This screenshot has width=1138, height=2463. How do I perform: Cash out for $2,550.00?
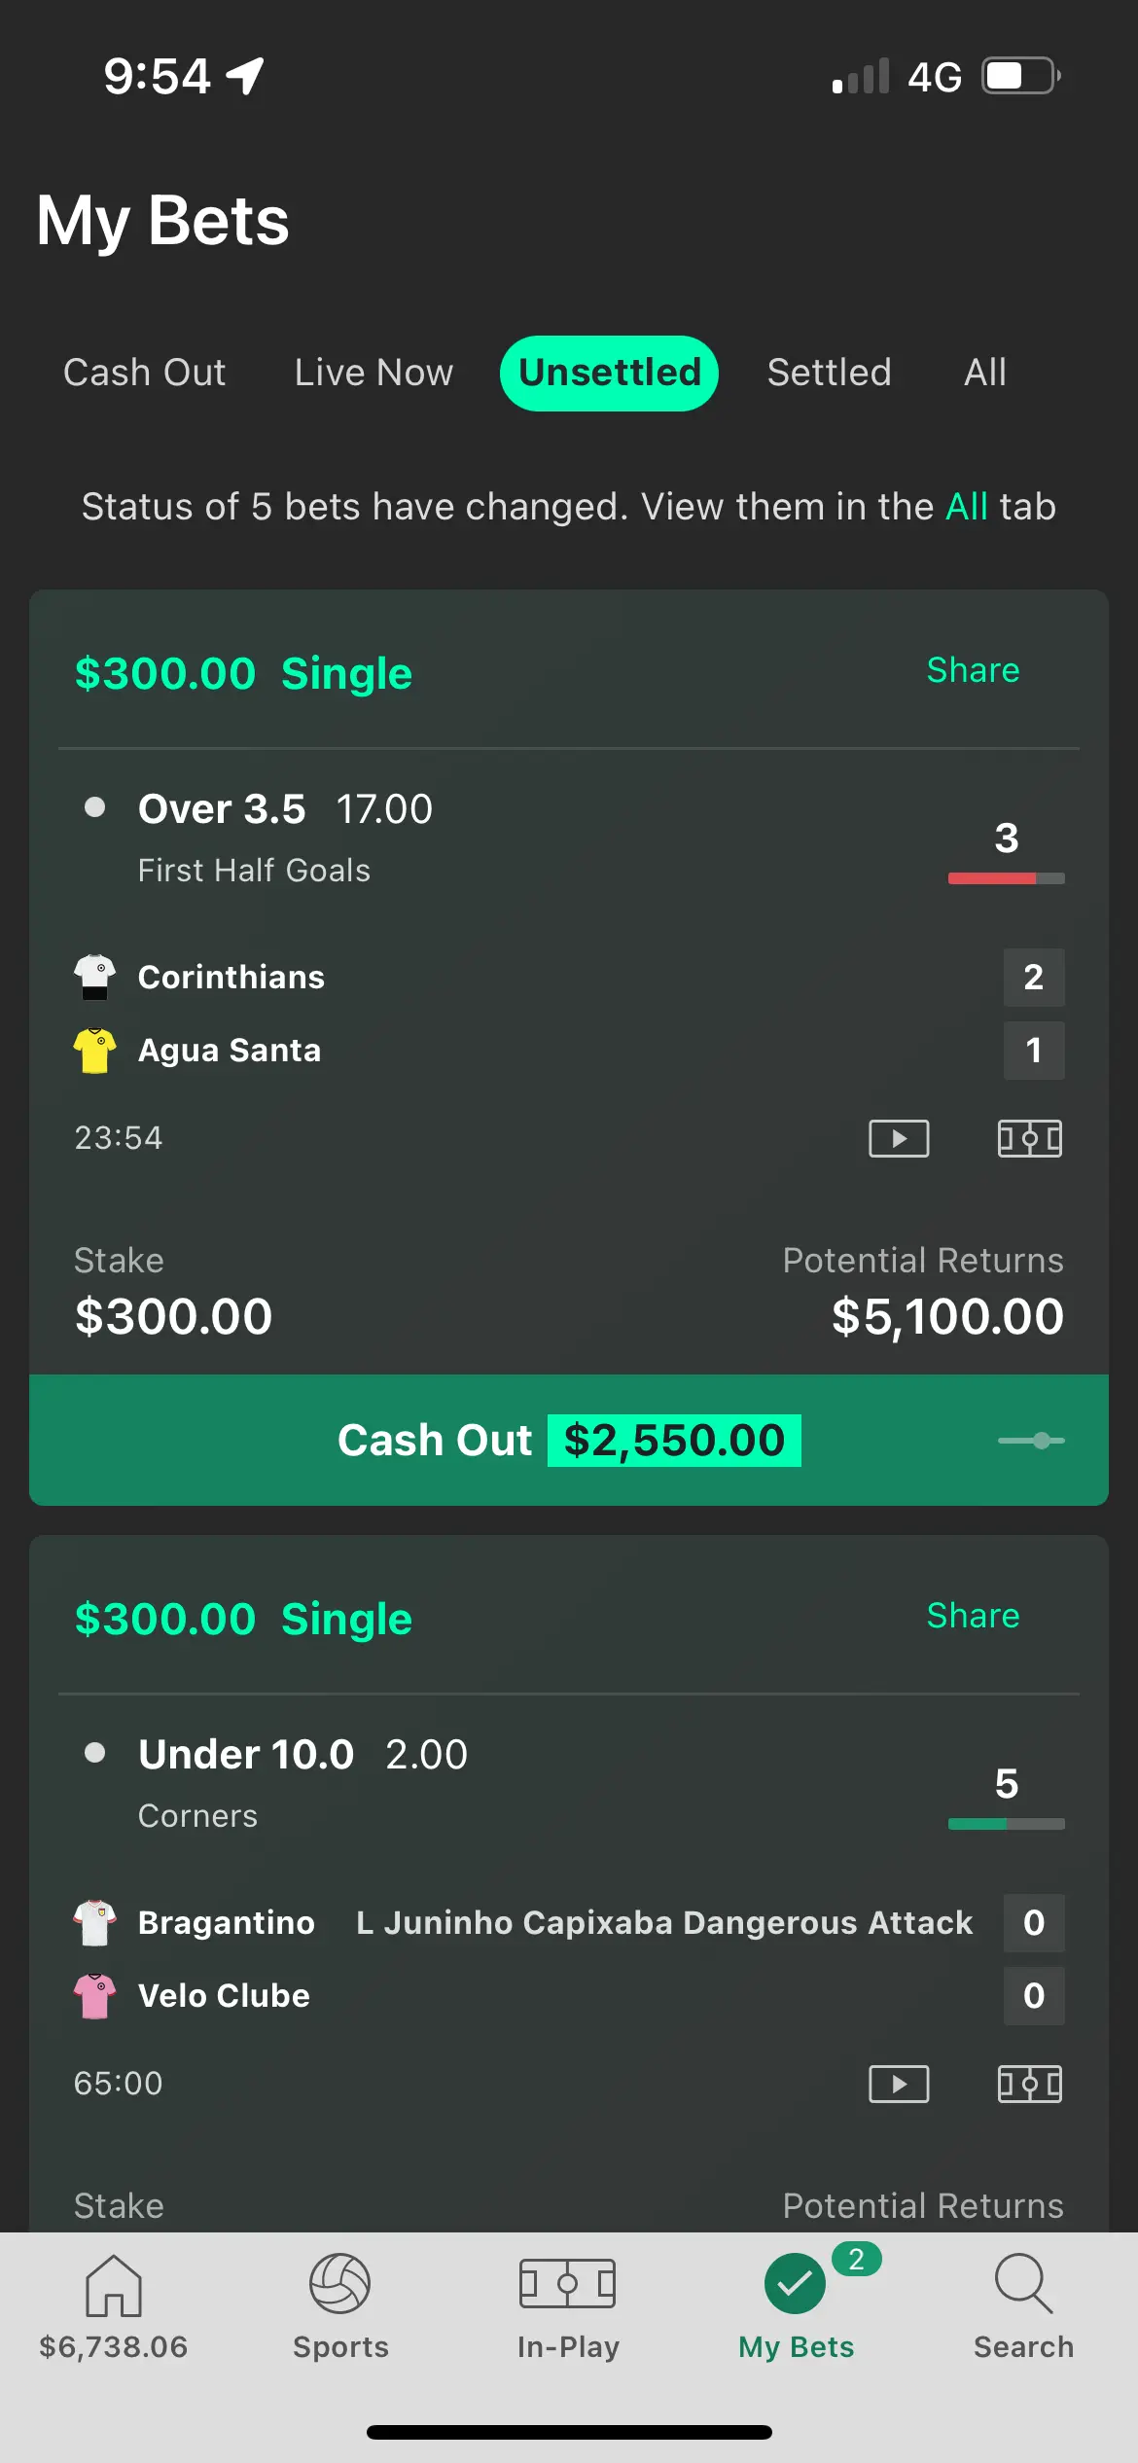tap(569, 1441)
